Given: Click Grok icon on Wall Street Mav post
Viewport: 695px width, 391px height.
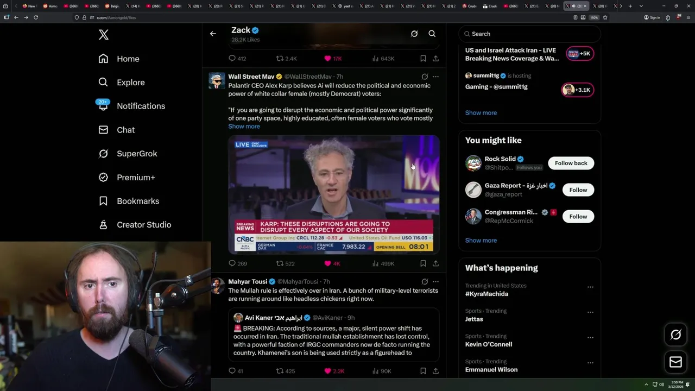Looking at the screenshot, I should (425, 77).
